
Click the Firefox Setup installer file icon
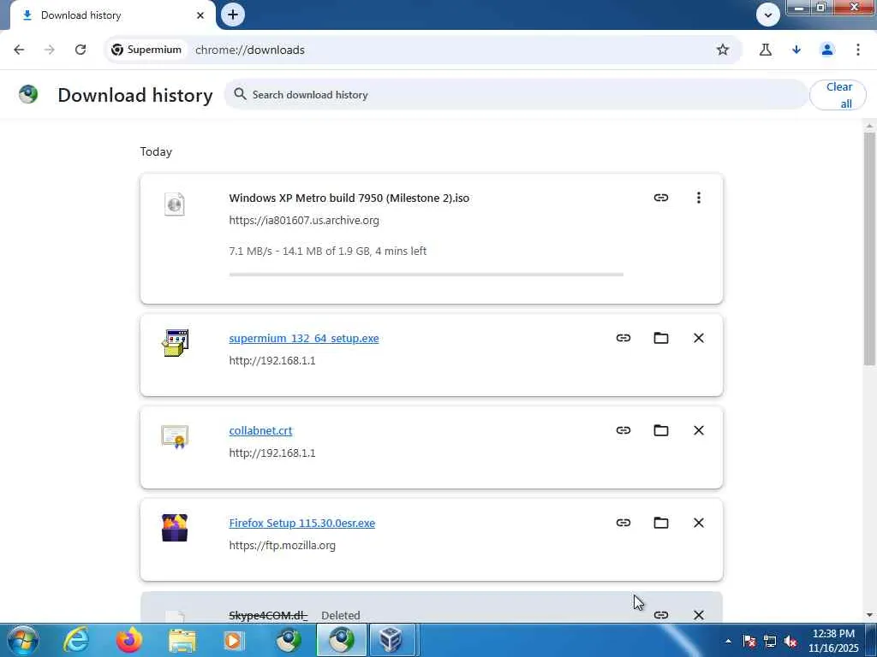[175, 528]
